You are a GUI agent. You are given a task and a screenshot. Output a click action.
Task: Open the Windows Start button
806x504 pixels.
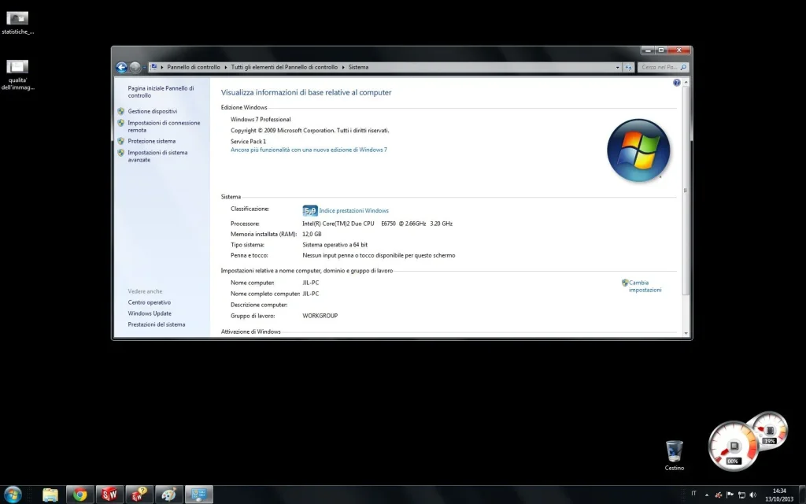[x=13, y=495]
